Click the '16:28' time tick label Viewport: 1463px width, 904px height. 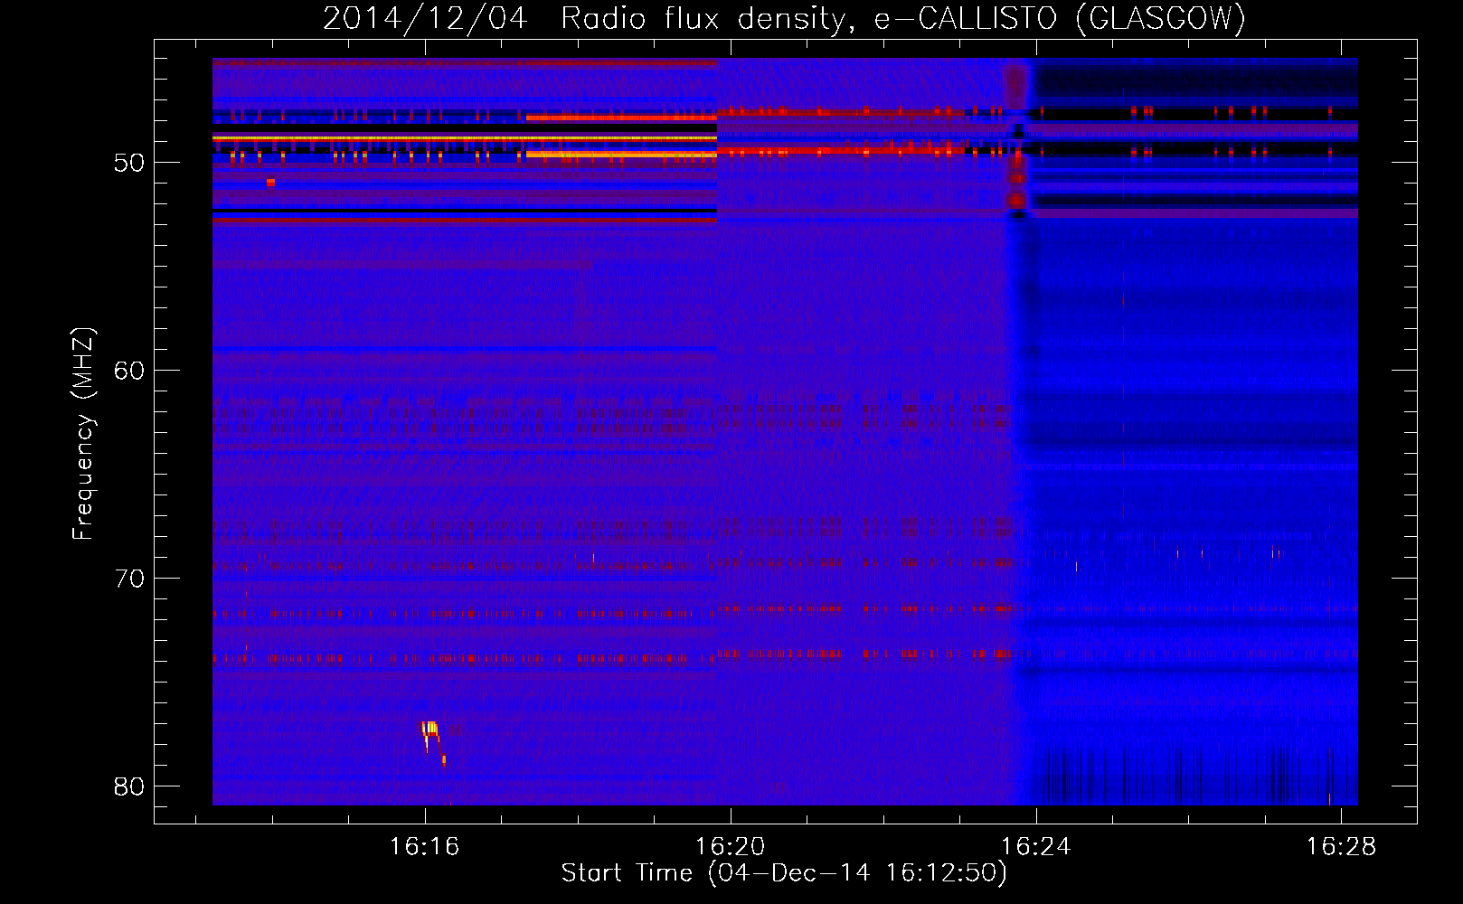coord(1341,846)
